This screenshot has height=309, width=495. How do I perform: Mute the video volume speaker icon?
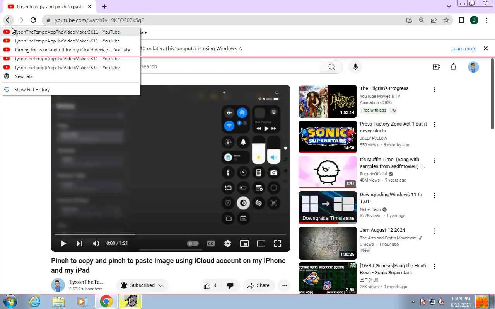pyautogui.click(x=96, y=243)
